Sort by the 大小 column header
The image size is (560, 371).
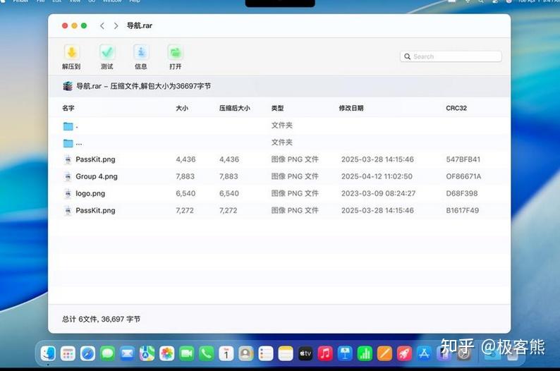pyautogui.click(x=182, y=108)
